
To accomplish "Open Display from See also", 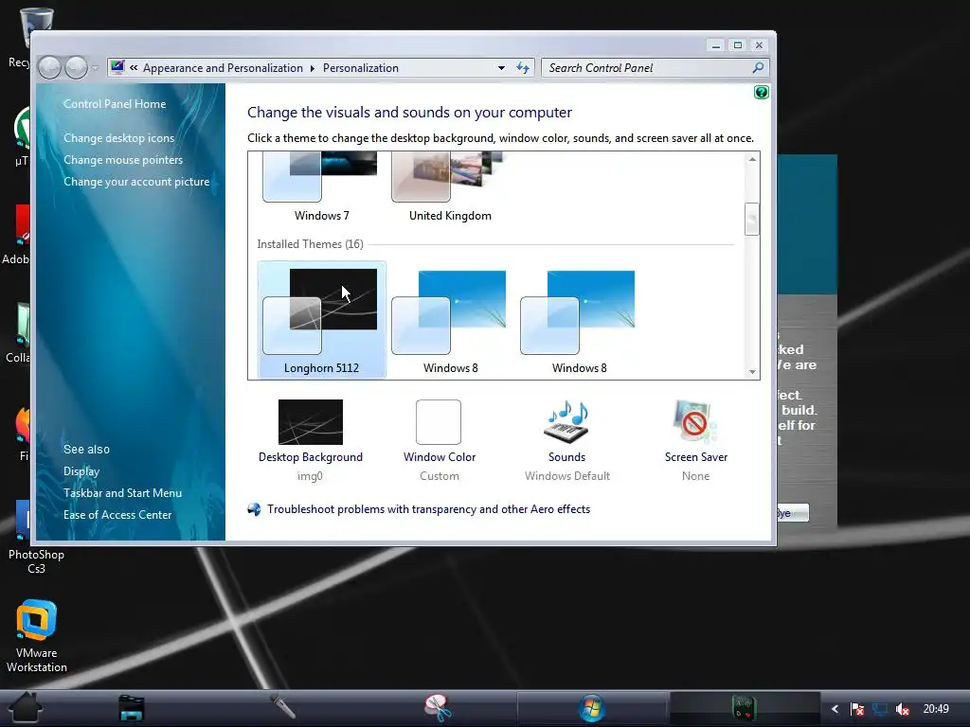I will coord(81,471).
